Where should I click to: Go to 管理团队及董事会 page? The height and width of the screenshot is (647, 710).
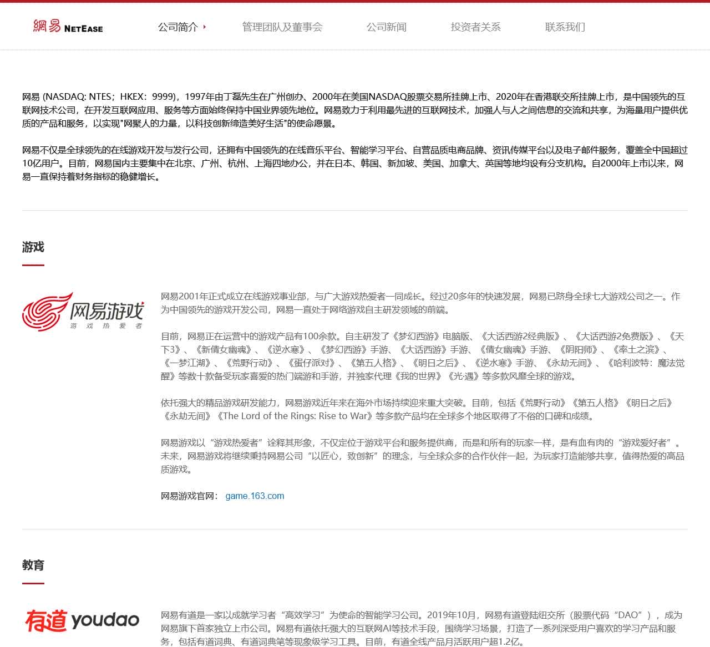click(282, 27)
